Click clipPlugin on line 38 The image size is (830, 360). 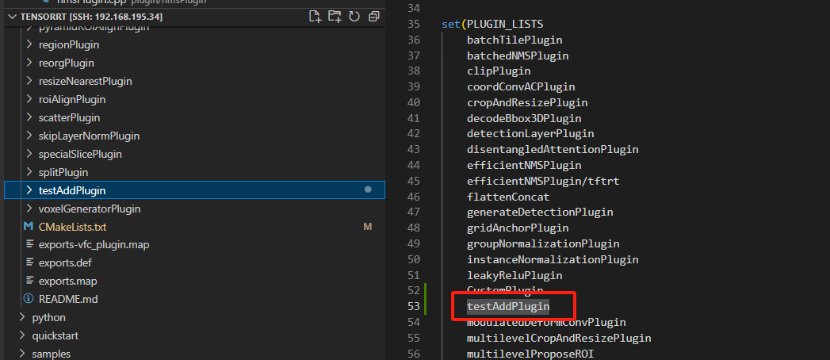(x=499, y=71)
